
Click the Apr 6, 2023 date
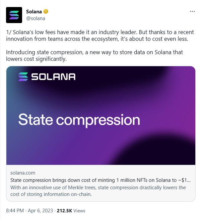pyautogui.click(x=40, y=211)
